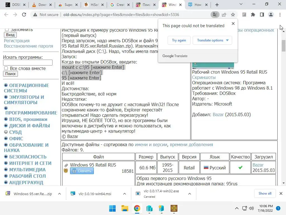Close the translate popup with its X
Image resolution: width=286 pixels, height=215 pixels.
point(233,24)
